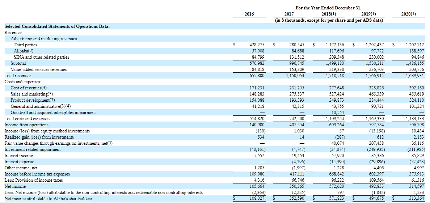430x203 pixels.
Task: Select Net income attributable to Weibo's shareholders
Action: (x=48, y=199)
